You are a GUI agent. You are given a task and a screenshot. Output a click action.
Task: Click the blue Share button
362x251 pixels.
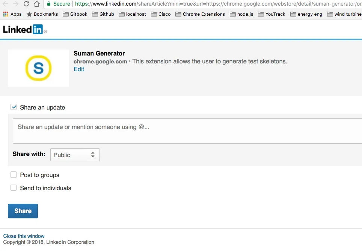pyautogui.click(x=23, y=211)
